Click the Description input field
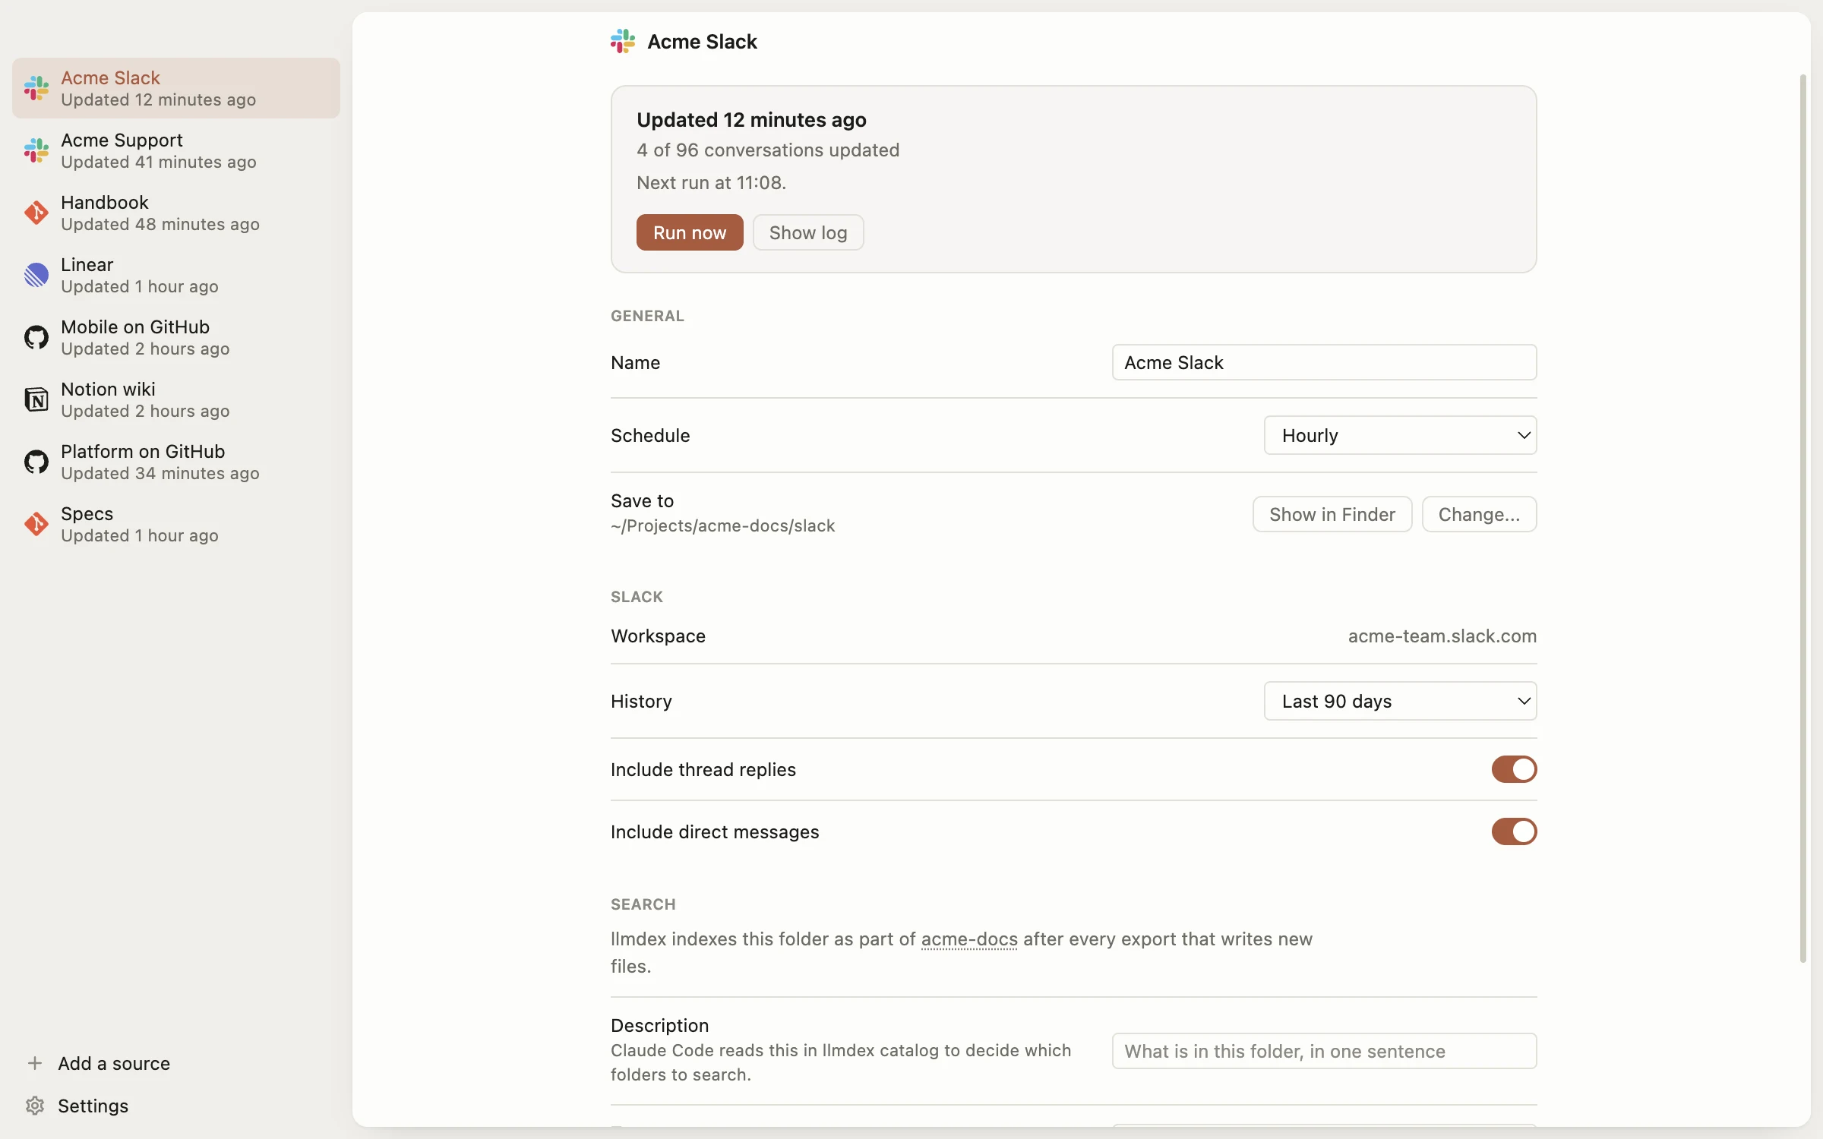Image resolution: width=1823 pixels, height=1139 pixels. [x=1324, y=1051]
